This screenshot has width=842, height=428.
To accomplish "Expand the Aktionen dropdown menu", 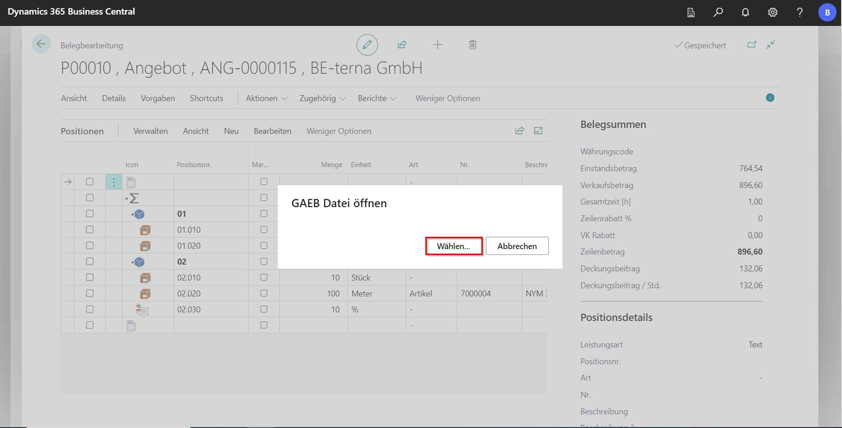I will point(266,98).
